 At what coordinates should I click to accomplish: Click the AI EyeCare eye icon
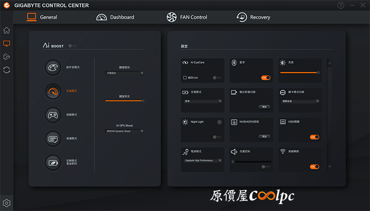tap(185, 63)
